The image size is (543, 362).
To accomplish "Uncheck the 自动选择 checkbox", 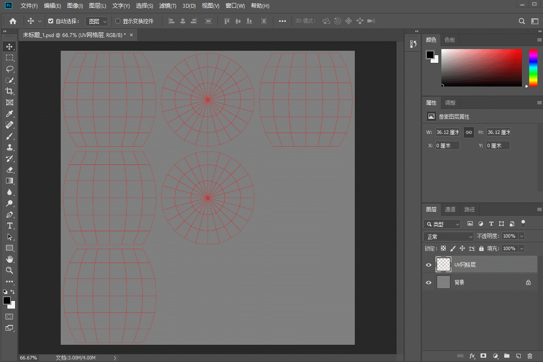I will (x=51, y=21).
